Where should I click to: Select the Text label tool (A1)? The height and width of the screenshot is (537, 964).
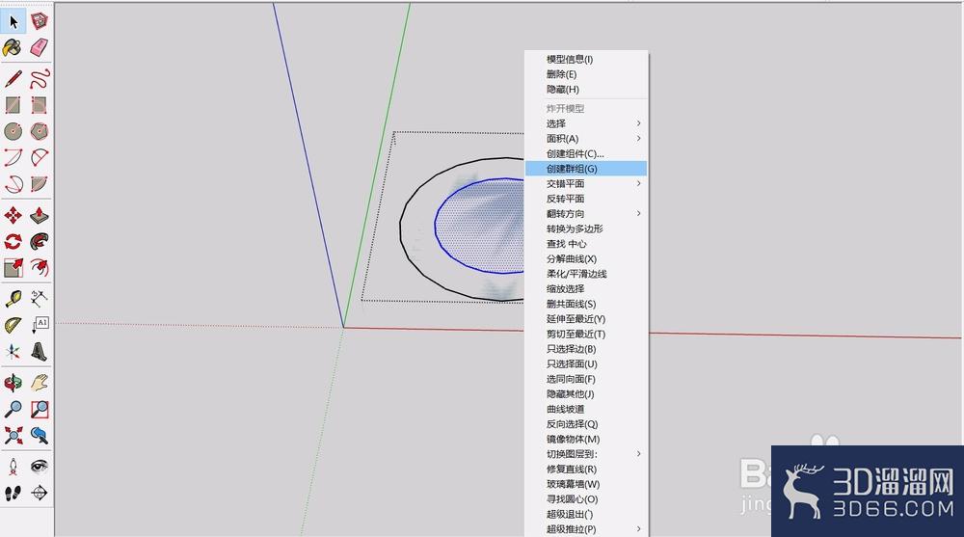40,325
